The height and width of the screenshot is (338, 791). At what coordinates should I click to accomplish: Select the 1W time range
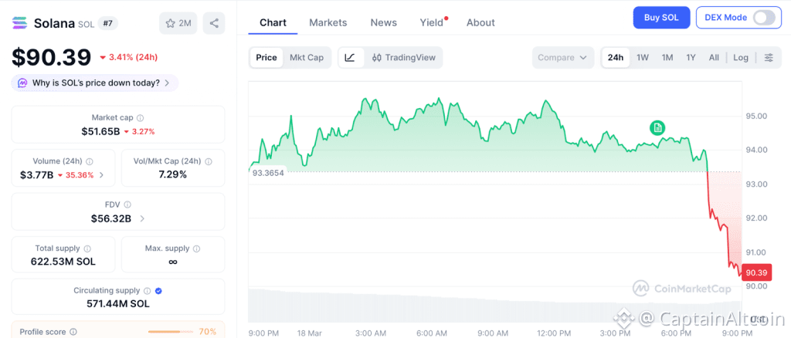pyautogui.click(x=642, y=58)
